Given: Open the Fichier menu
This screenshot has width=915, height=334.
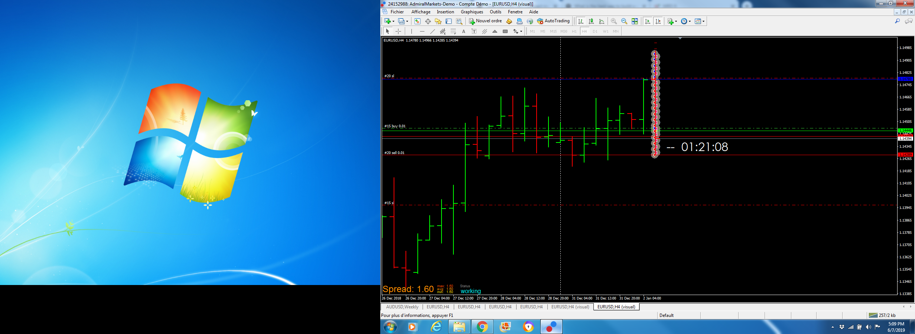Looking at the screenshot, I should click(397, 12).
